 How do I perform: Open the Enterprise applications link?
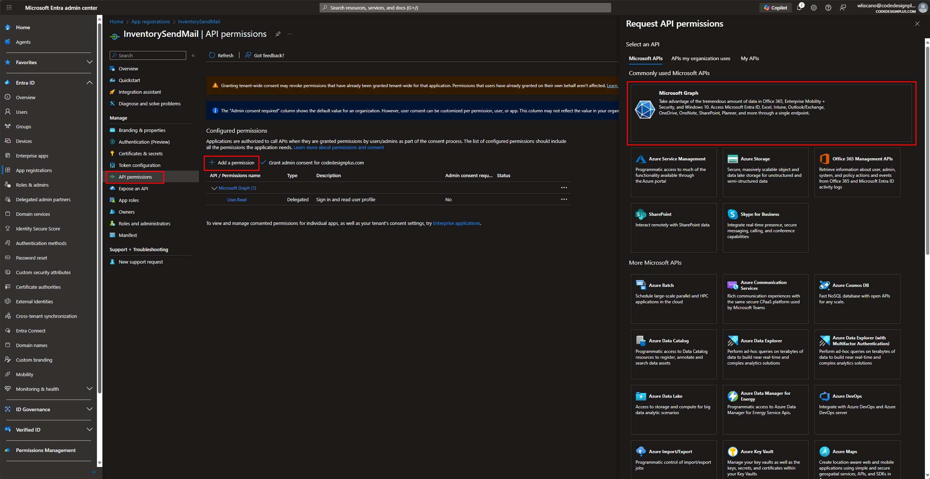click(457, 223)
